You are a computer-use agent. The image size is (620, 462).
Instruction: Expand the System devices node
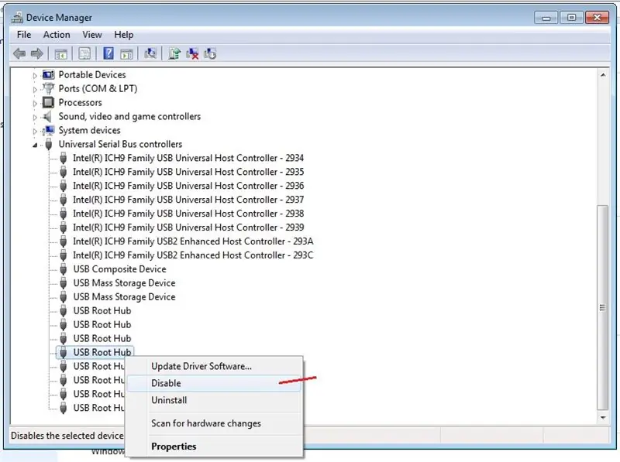(x=35, y=131)
